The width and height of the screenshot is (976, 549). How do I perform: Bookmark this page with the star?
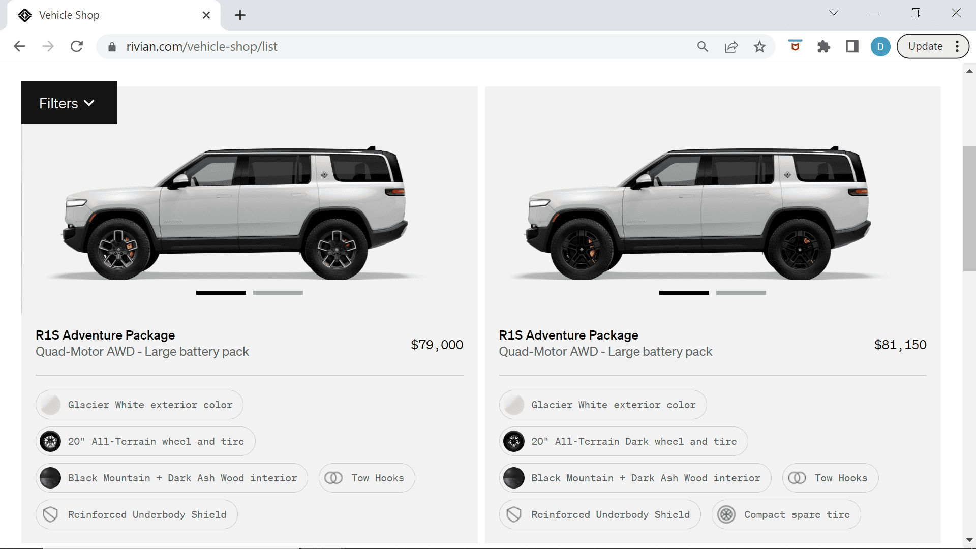[759, 47]
